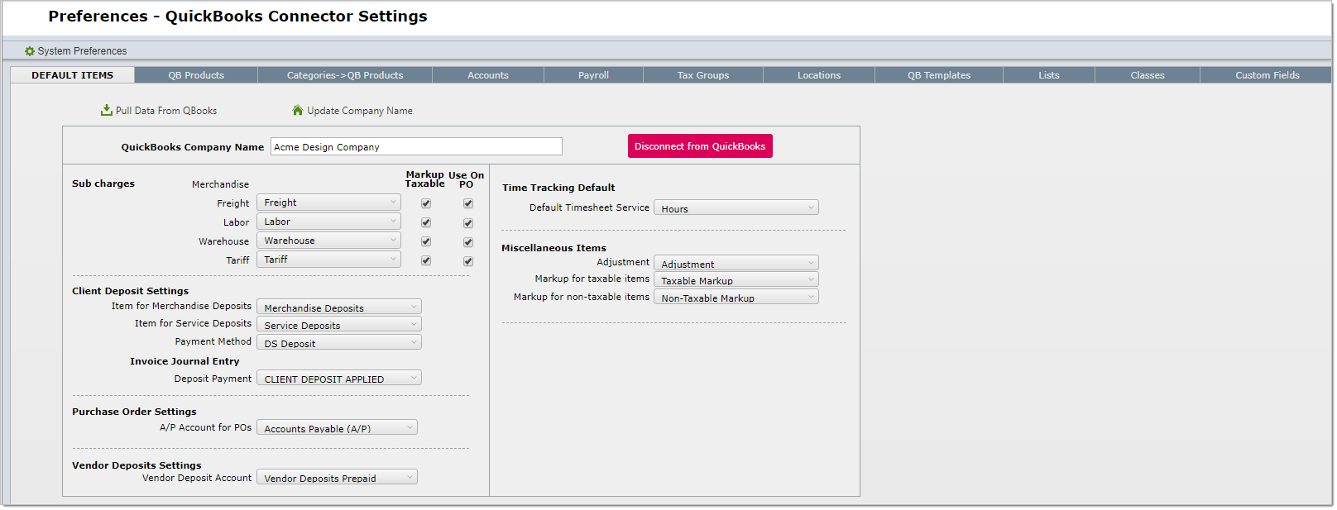Click the Markup Taxable column header
The width and height of the screenshot is (1337, 510).
[x=424, y=179]
